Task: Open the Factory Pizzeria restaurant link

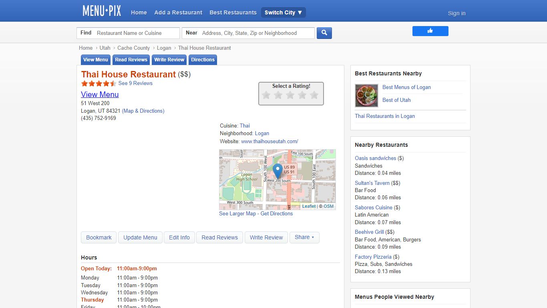Action: click(373, 257)
